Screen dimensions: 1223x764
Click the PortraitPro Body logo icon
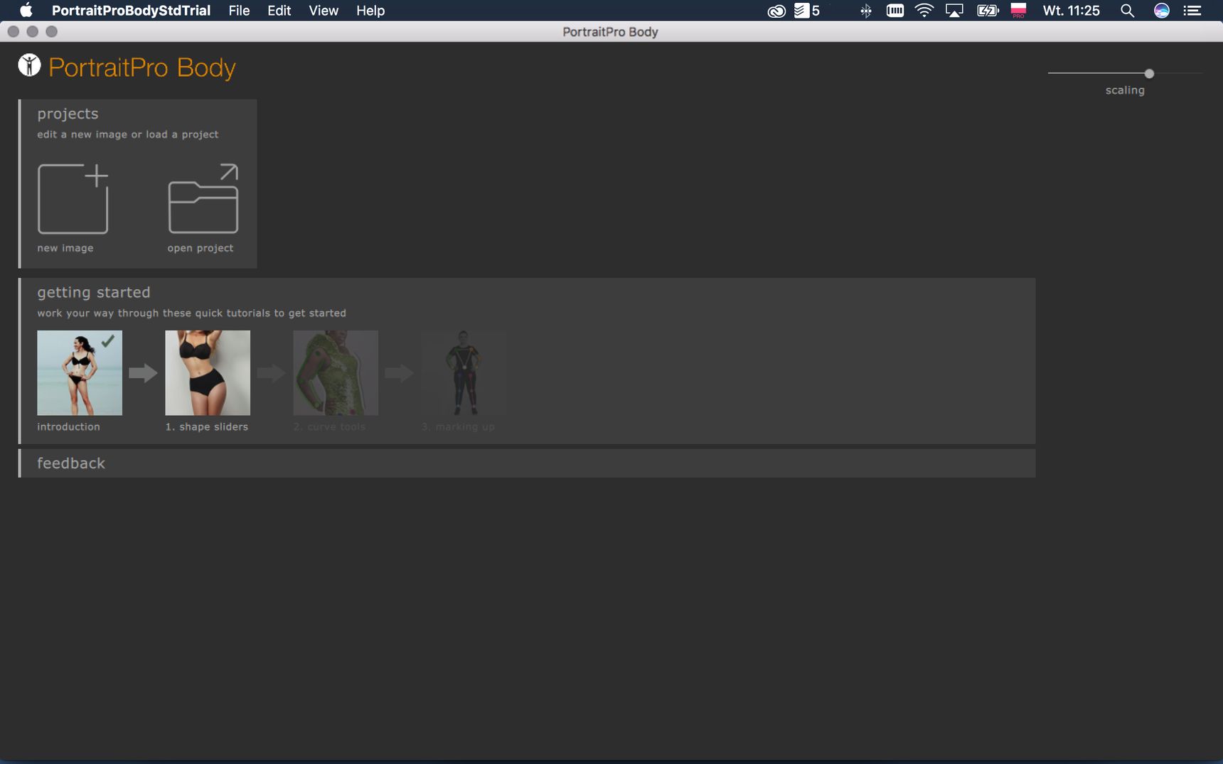point(29,65)
